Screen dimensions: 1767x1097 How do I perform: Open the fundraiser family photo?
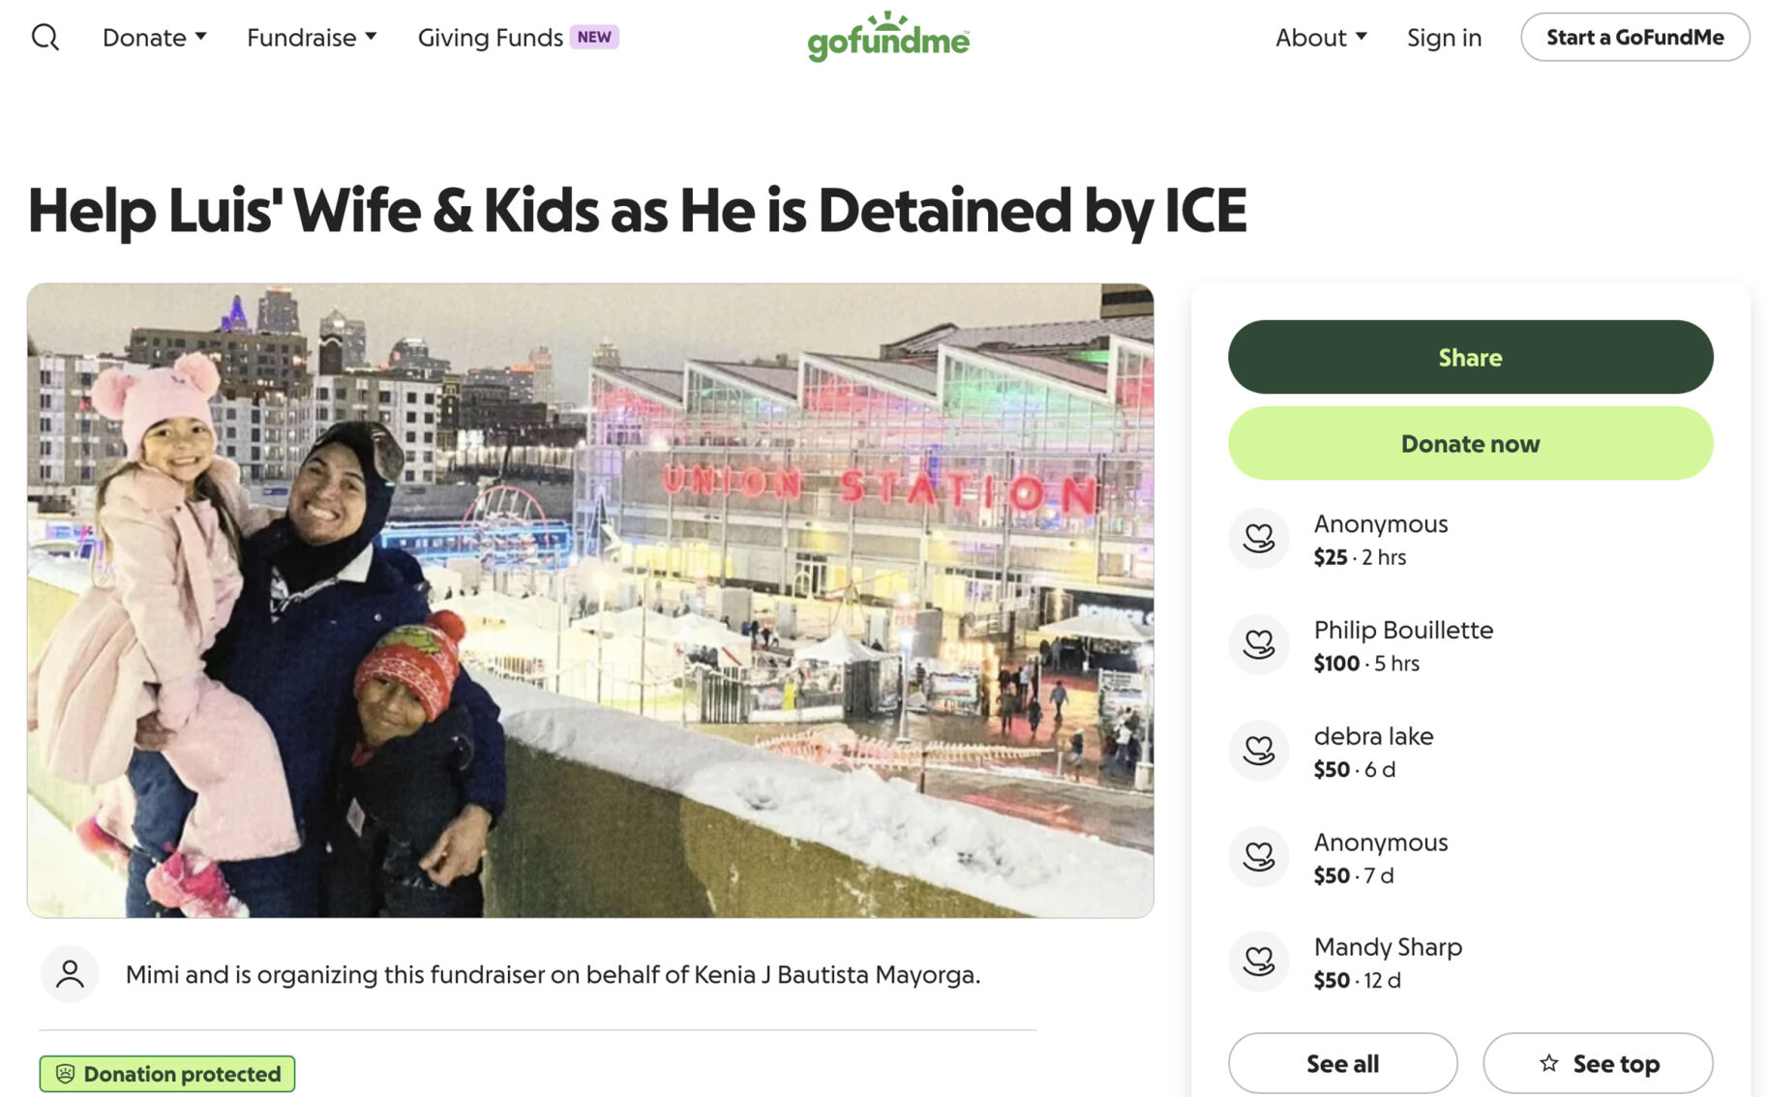(590, 600)
